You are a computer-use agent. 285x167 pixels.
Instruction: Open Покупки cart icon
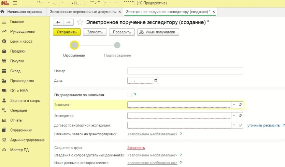4,61
